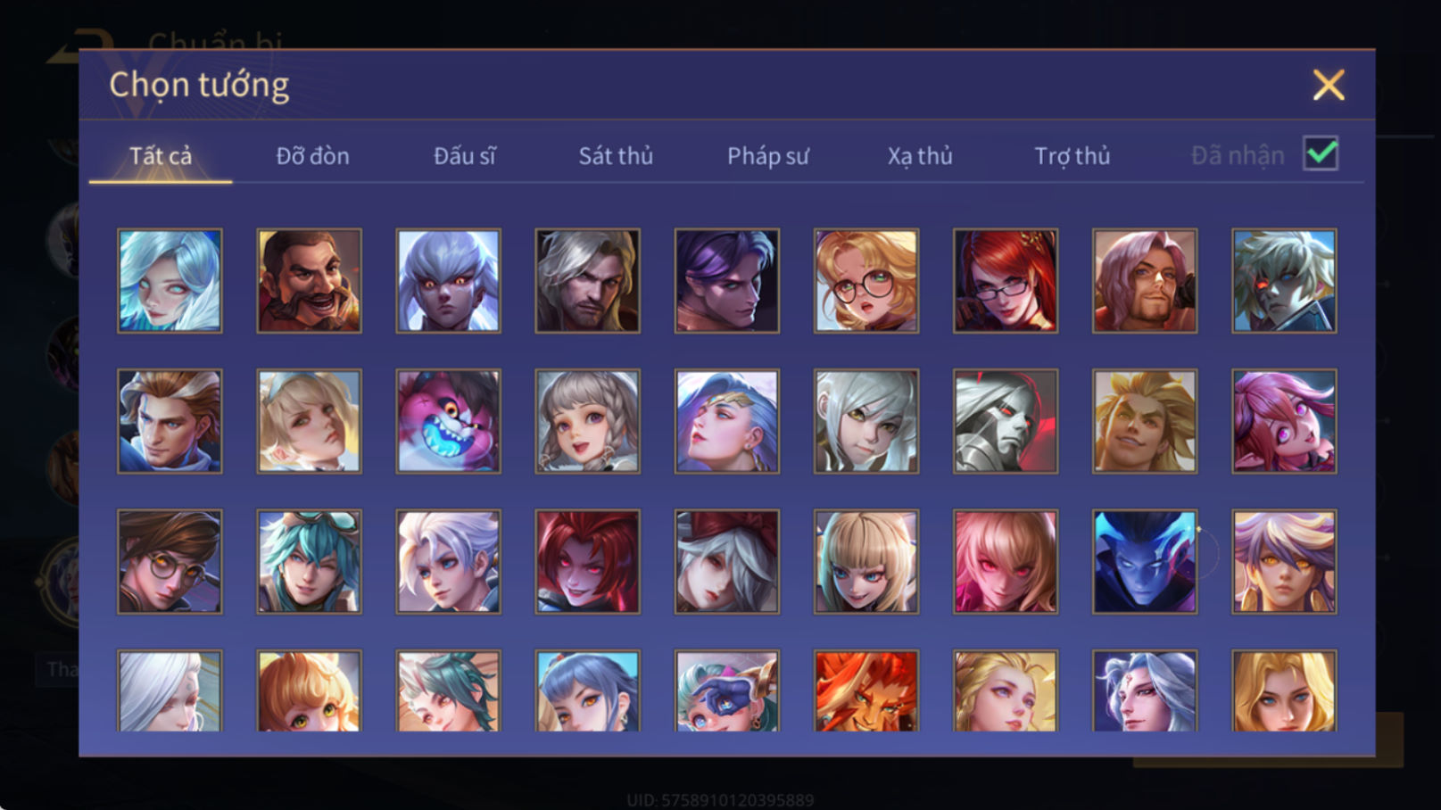The image size is (1441, 810).
Task: Close the Chọn tướng dialog
Action: click(x=1329, y=85)
